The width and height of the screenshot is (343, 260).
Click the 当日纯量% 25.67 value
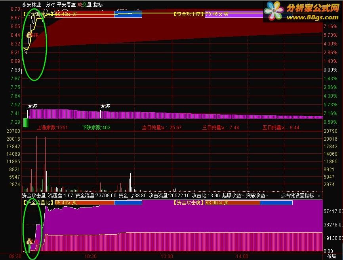(162, 128)
